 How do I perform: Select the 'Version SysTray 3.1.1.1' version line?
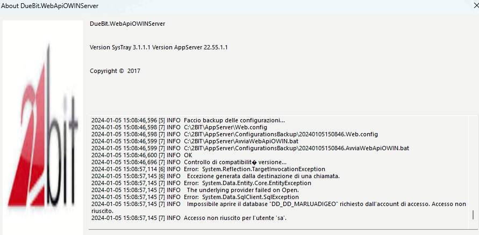click(159, 48)
